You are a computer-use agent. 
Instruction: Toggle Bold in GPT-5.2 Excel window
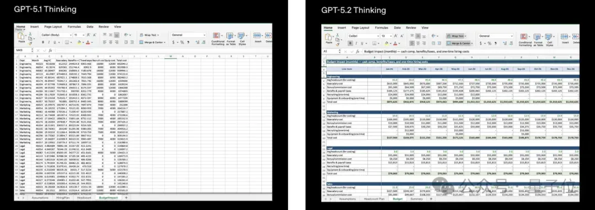350,43
